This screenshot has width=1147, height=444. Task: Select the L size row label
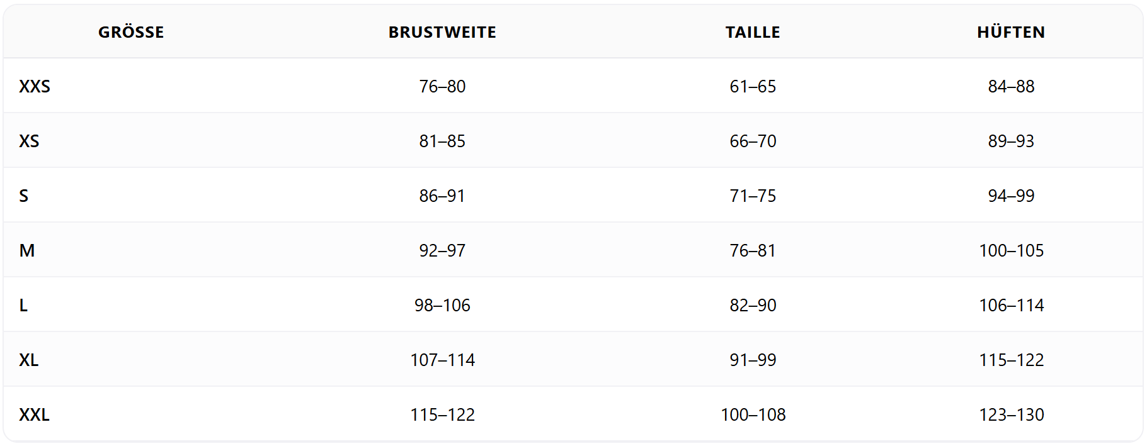pos(23,305)
